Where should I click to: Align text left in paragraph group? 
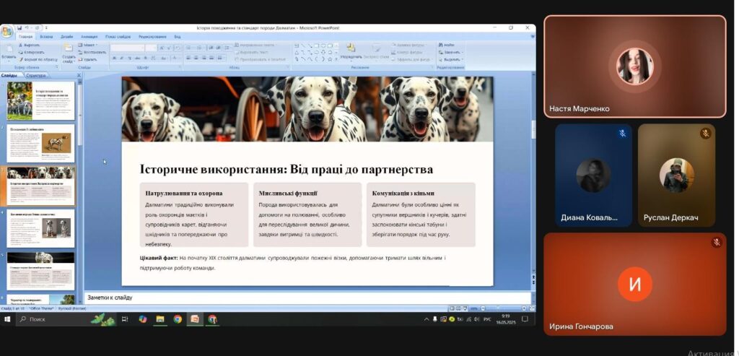pyautogui.click(x=188, y=58)
